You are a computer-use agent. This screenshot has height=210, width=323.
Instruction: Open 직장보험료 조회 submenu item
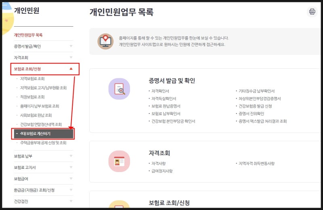[x=32, y=97]
